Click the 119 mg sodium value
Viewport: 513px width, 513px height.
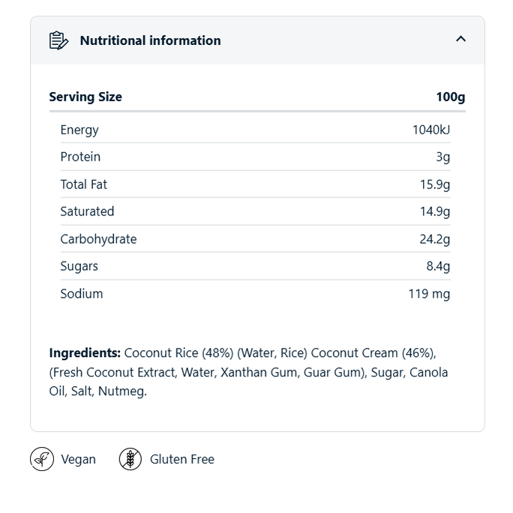click(429, 294)
